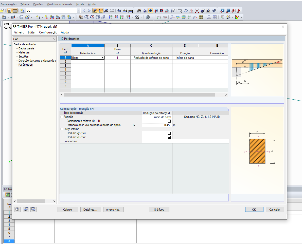The height and width of the screenshot is (244, 302).
Task: Open the CC1 load case dropdown arrow
Action: (x=79, y=11)
